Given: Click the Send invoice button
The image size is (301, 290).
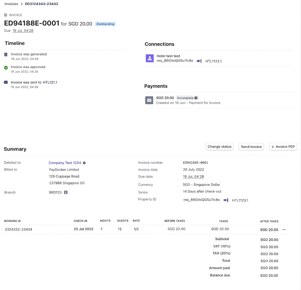Looking at the screenshot, I should (x=251, y=147).
